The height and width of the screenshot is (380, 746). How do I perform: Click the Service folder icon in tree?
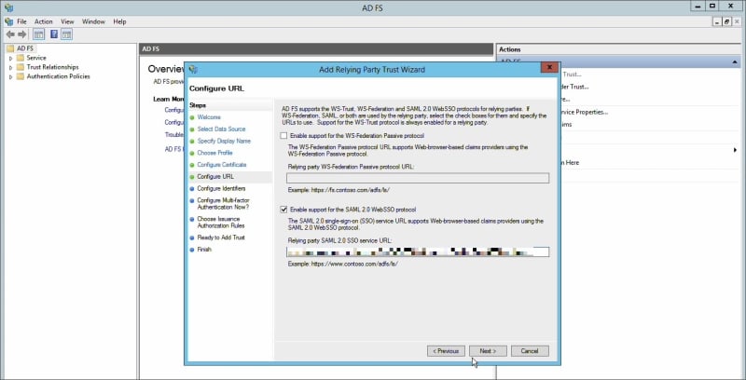coord(20,58)
